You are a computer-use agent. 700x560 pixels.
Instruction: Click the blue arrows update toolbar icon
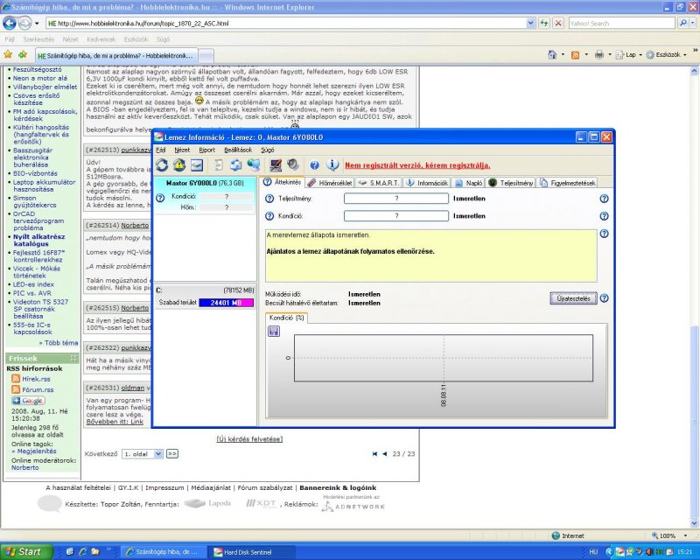(235, 165)
